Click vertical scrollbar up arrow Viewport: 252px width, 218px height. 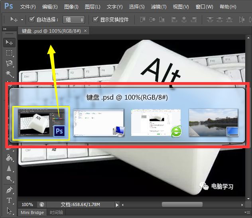248,38
